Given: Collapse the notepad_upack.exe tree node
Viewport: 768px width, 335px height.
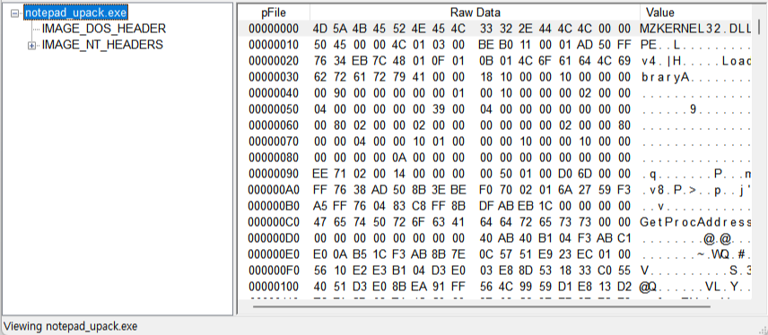Looking at the screenshot, I should coord(15,13).
